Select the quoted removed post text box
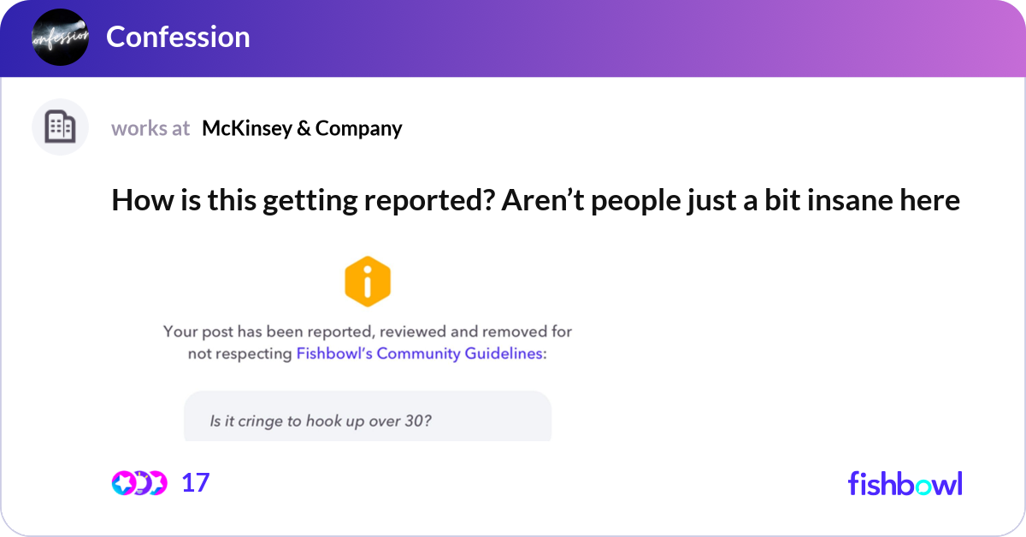This screenshot has height=537, width=1026. (368, 416)
